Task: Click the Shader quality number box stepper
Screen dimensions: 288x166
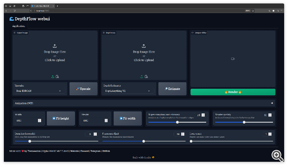Action: coord(270,115)
